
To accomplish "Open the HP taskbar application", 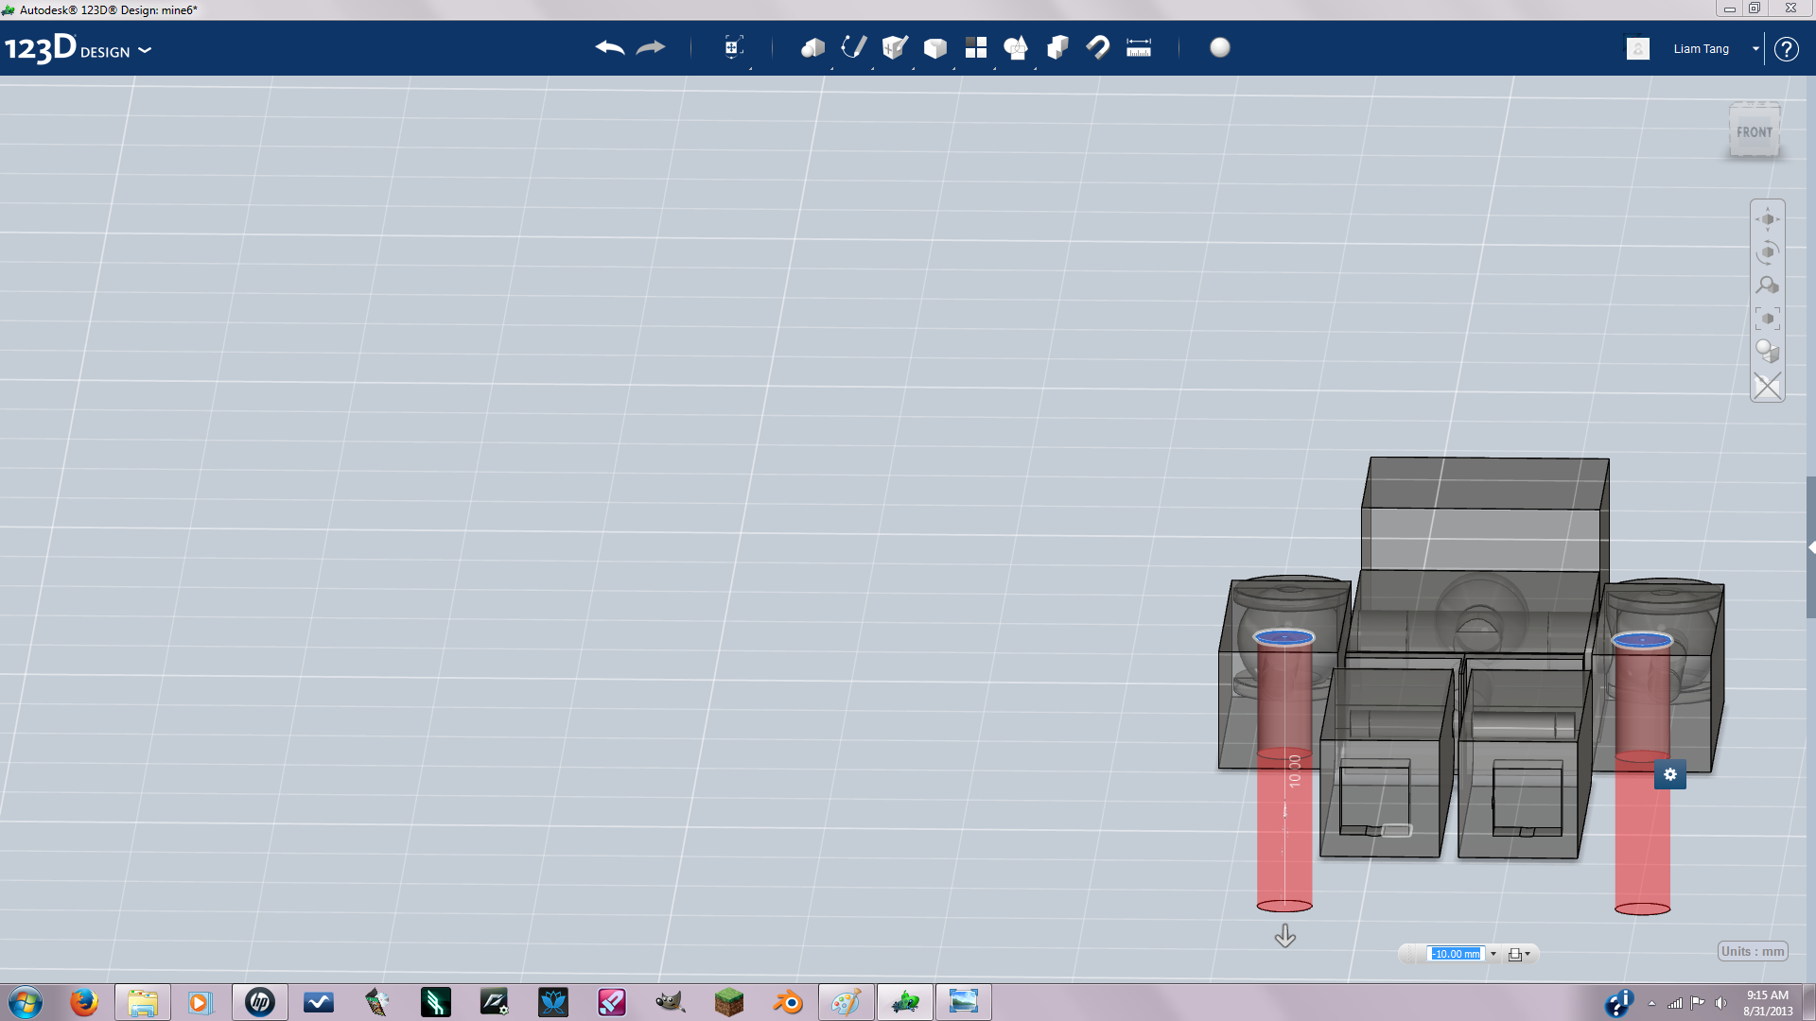I will click(260, 1002).
